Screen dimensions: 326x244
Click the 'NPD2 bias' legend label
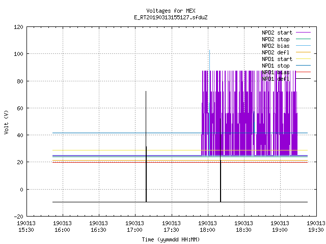[276, 46]
